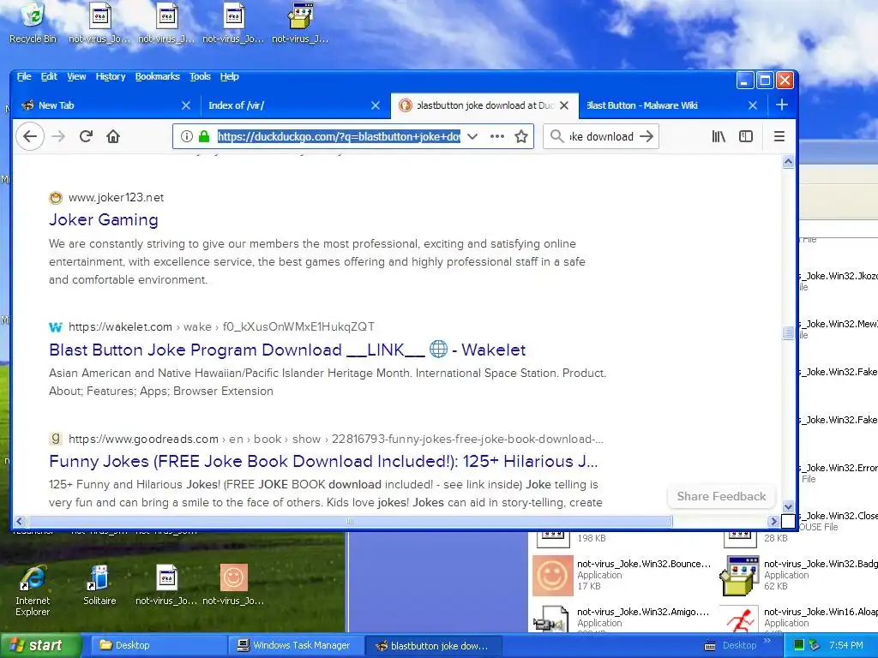Open the Joker Gaming search result
The height and width of the screenshot is (658, 878).
104,220
